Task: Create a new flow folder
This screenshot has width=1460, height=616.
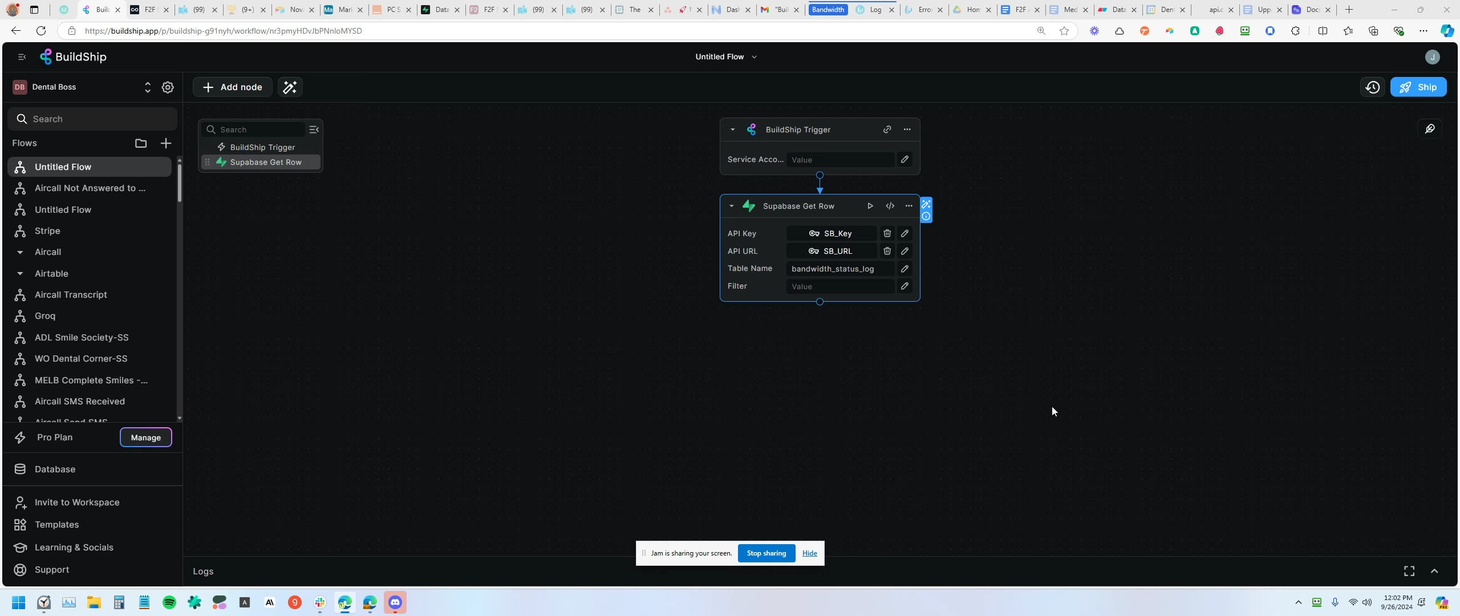Action: (x=141, y=143)
